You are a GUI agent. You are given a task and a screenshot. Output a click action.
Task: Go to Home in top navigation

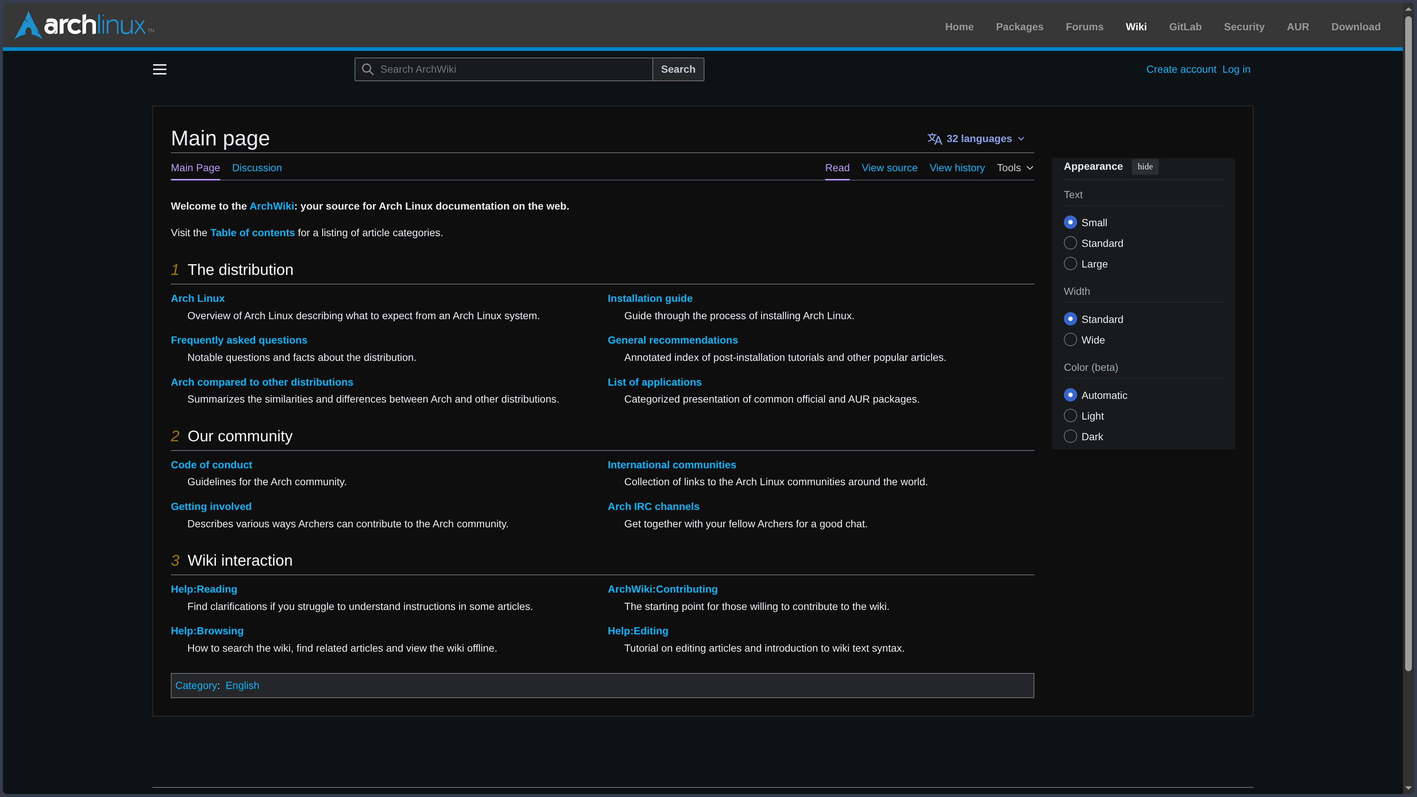[959, 27]
